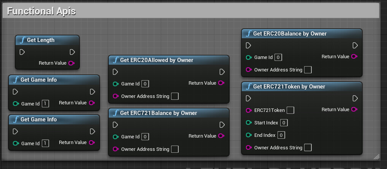Select the Get Length node title
387x169 pixels.
coord(41,40)
